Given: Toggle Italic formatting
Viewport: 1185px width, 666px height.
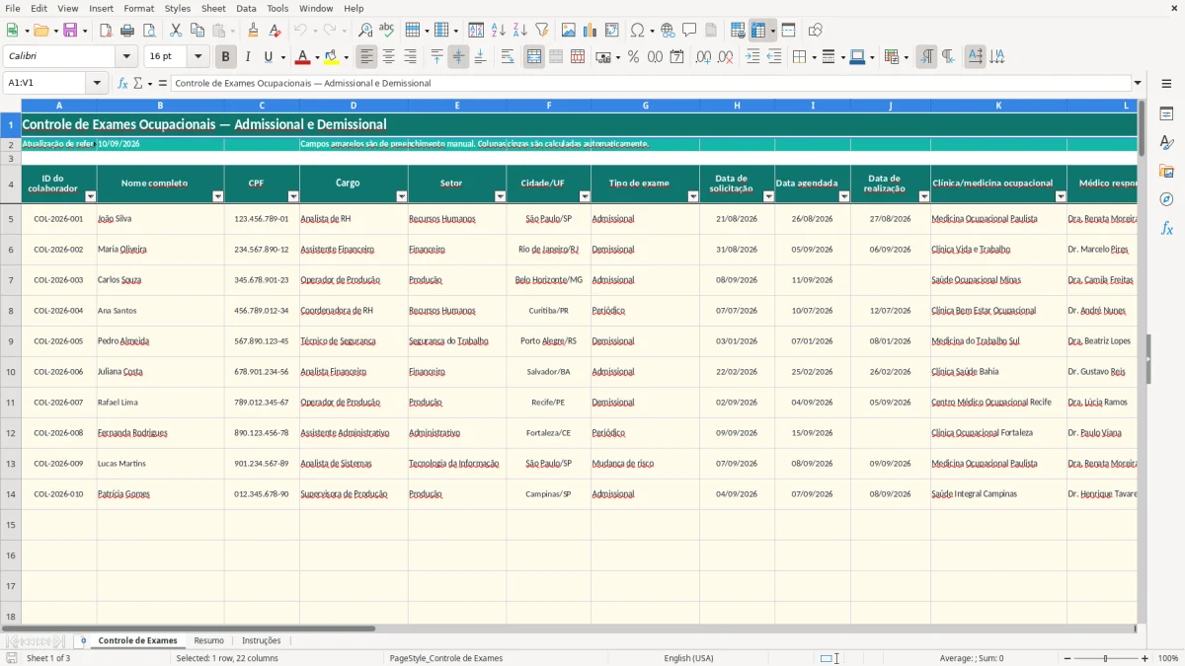Looking at the screenshot, I should (x=248, y=57).
